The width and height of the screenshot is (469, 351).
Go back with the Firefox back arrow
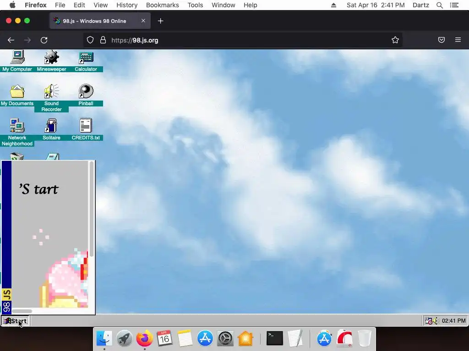click(11, 40)
